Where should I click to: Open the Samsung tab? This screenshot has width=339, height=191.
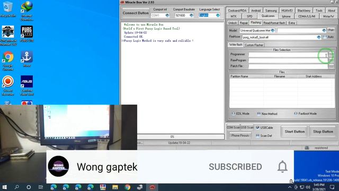click(x=271, y=11)
